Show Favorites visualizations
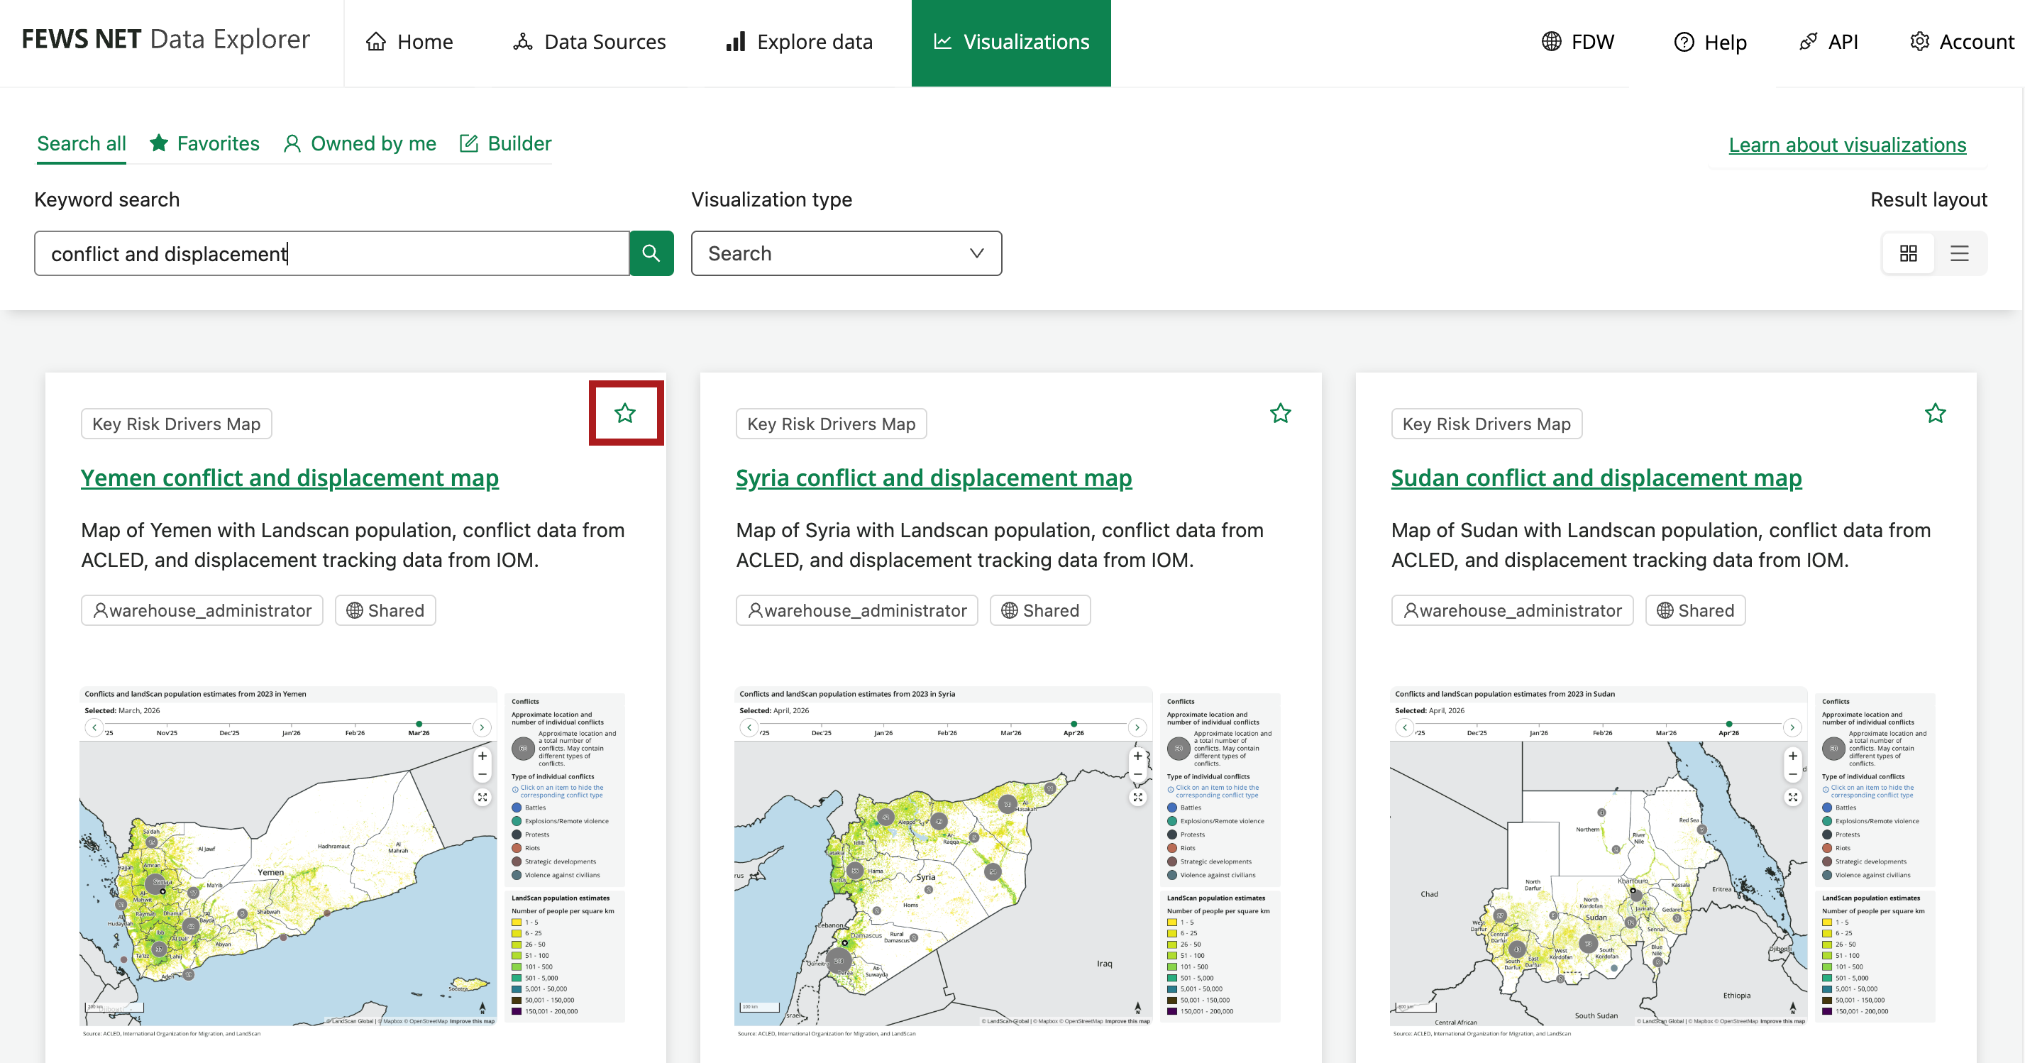This screenshot has height=1063, width=2025. click(x=204, y=144)
